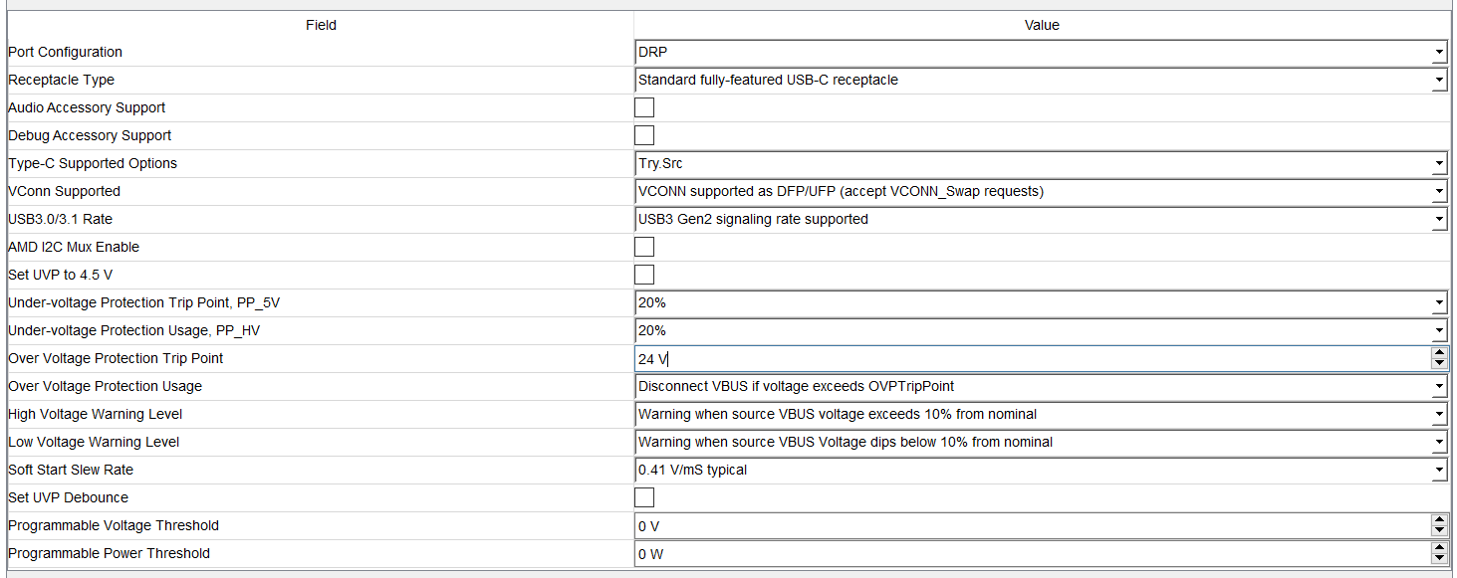Open the USB3.0/3.1 Rate dropdown
The image size is (1457, 578).
[1439, 219]
